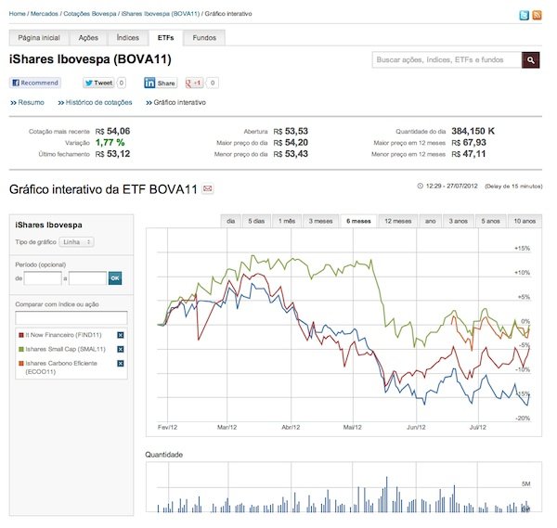
Task: Select the 12 meses chart range
Action: 398,221
